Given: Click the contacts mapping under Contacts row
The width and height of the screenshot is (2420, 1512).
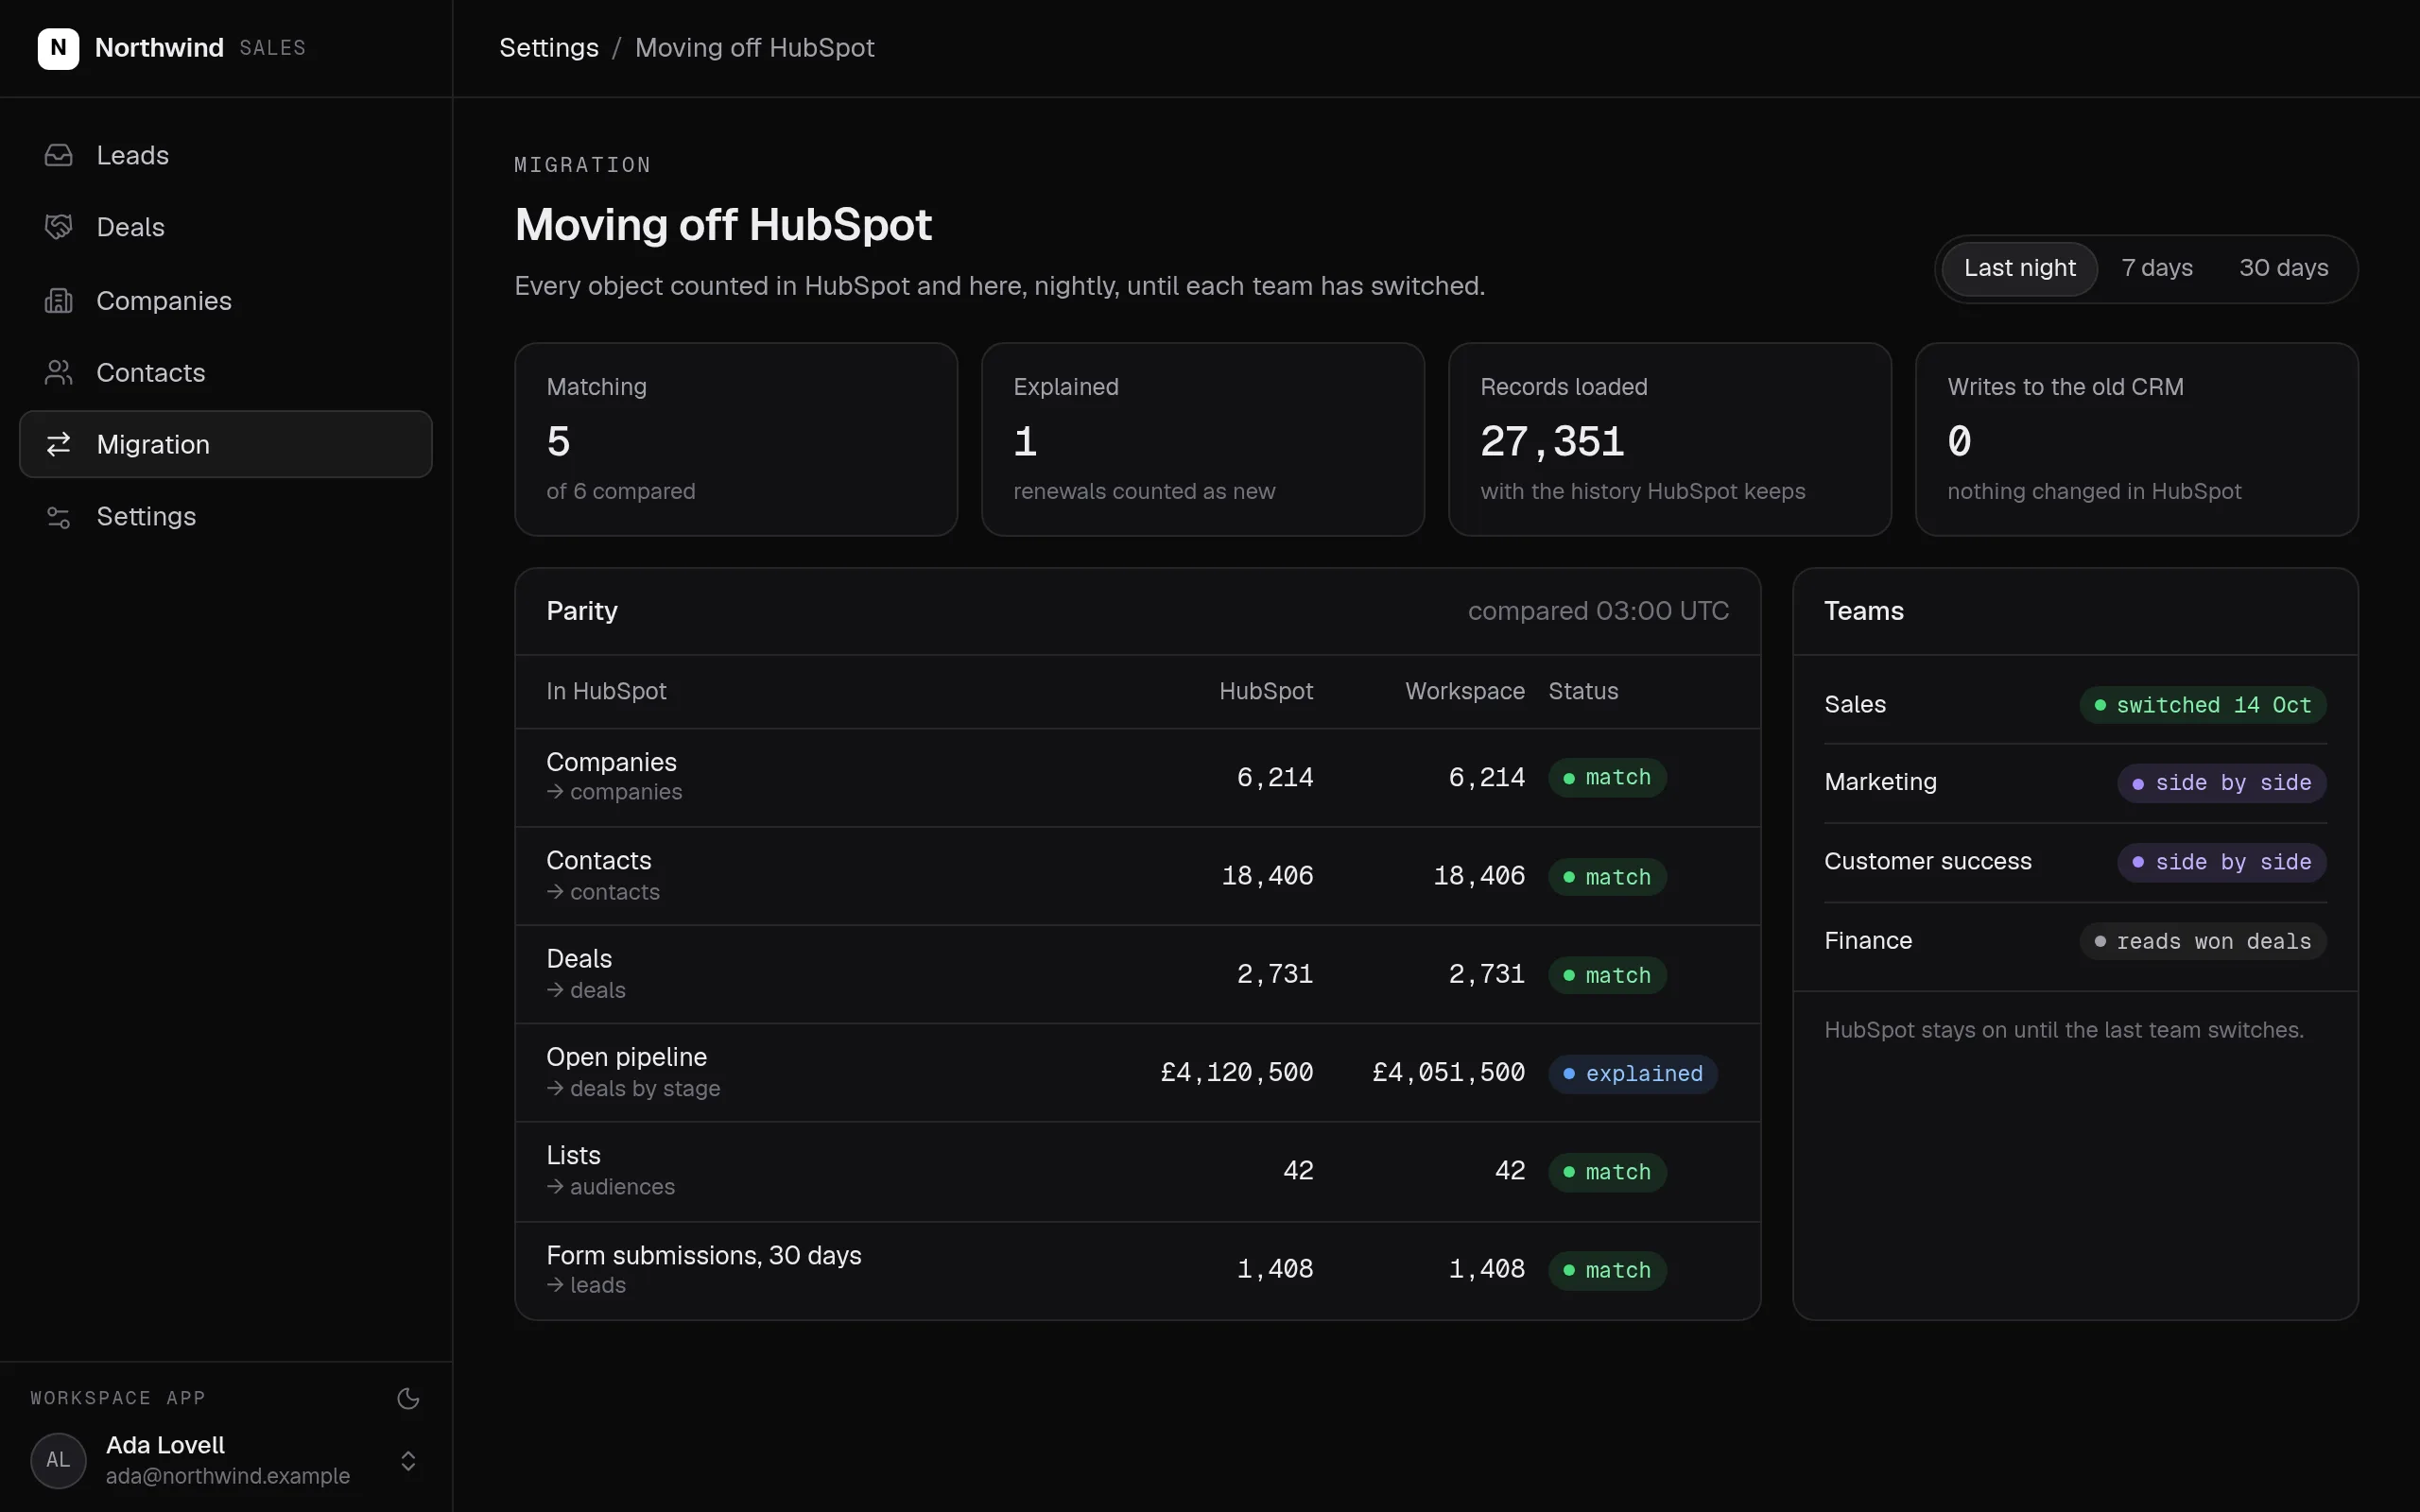Looking at the screenshot, I should pyautogui.click(x=603, y=892).
